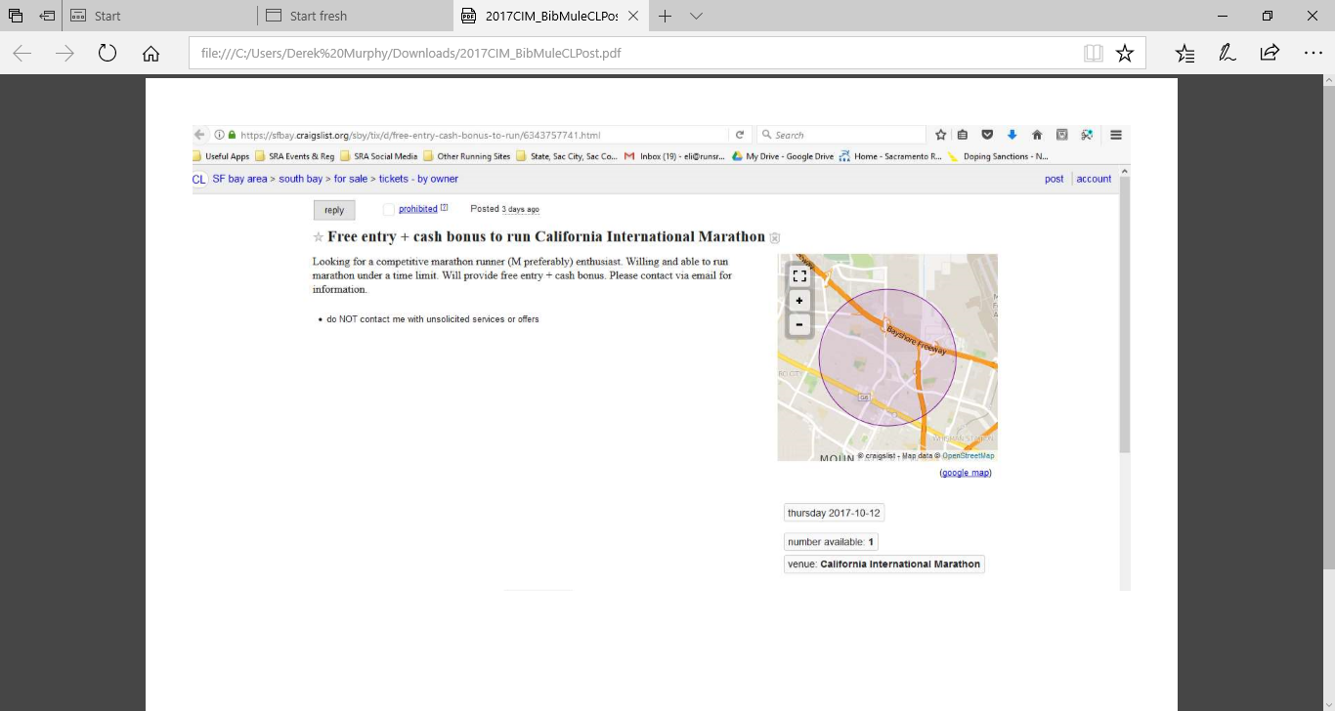The width and height of the screenshot is (1335, 711).
Task: Click tickets - by owner breadcrumb
Action: [x=418, y=179]
